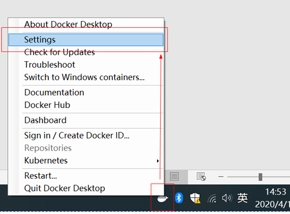The height and width of the screenshot is (214, 290).
Task: Open Docker Settings from the menu
Action: [86, 40]
